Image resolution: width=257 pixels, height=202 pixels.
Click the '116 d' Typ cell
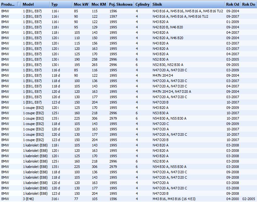[x=56, y=70]
